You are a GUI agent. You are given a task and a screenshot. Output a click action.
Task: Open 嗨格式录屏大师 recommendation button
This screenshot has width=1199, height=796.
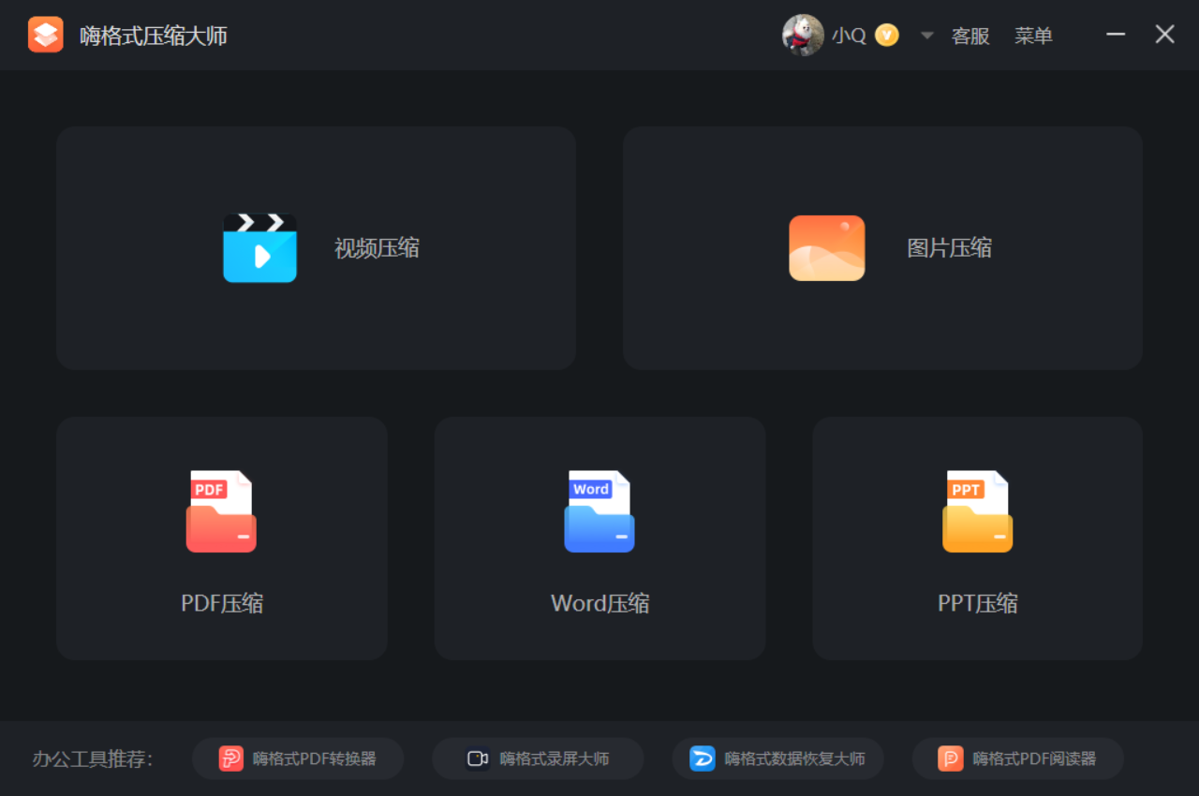(x=538, y=759)
